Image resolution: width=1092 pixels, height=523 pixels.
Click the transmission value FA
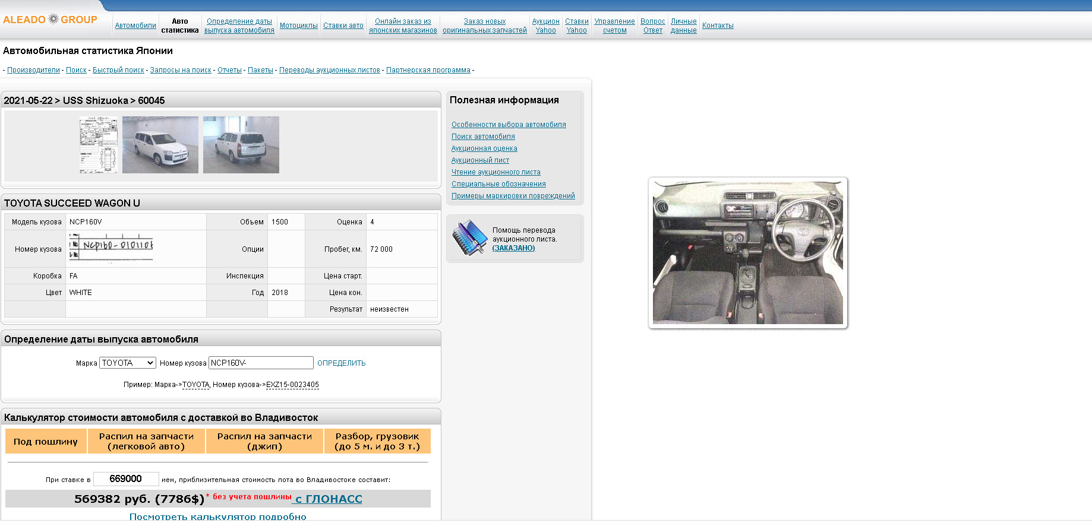click(74, 276)
